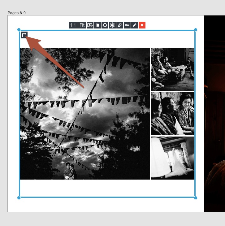225x226 pixels.
Task: Click the overlapping squares arrange icon
Action: [x=120, y=25]
